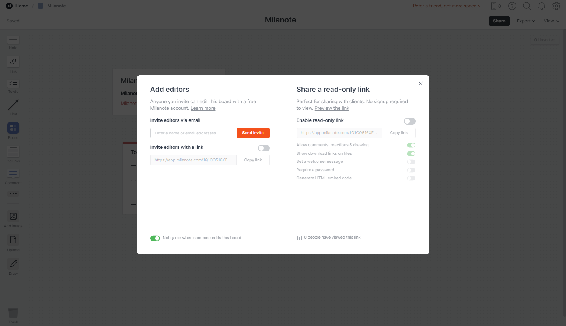Disable notify me when someone edits
The image size is (566, 326).
click(x=155, y=238)
